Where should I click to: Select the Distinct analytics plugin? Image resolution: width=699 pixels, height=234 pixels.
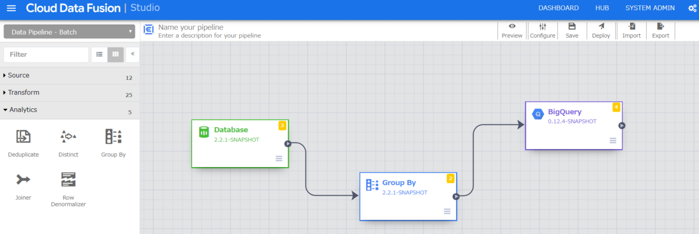click(68, 143)
